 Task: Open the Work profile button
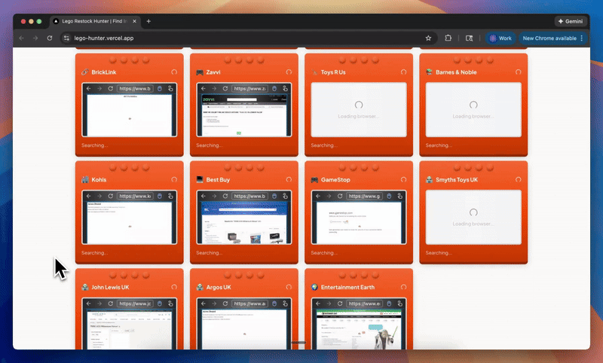500,38
